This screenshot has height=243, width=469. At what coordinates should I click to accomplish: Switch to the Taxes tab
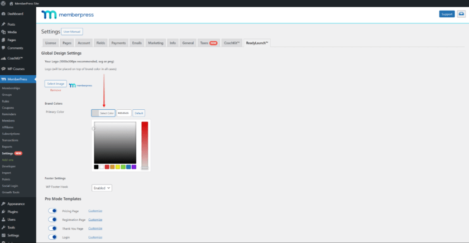pos(208,43)
